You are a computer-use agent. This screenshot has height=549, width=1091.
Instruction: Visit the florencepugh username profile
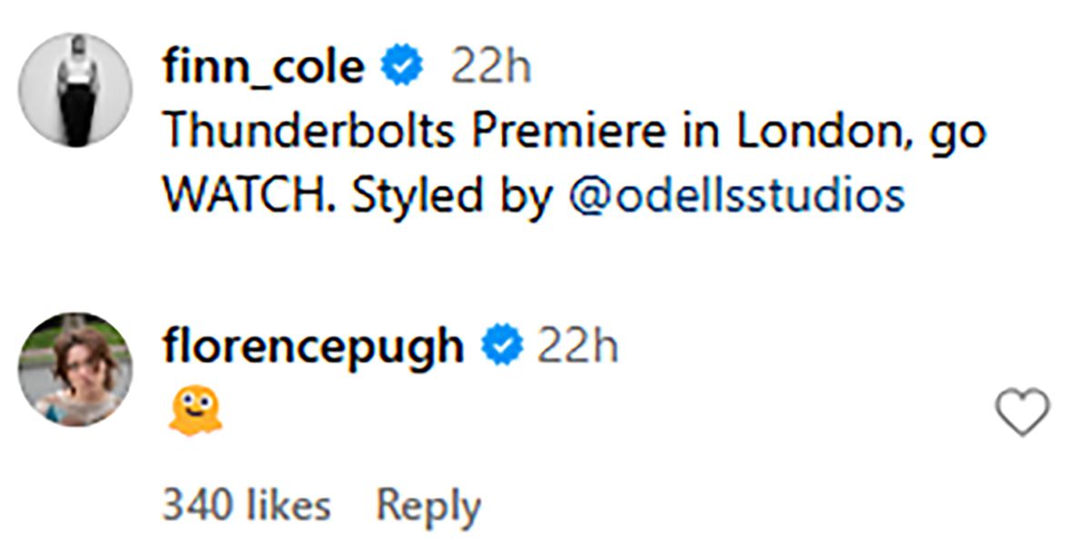click(x=314, y=347)
